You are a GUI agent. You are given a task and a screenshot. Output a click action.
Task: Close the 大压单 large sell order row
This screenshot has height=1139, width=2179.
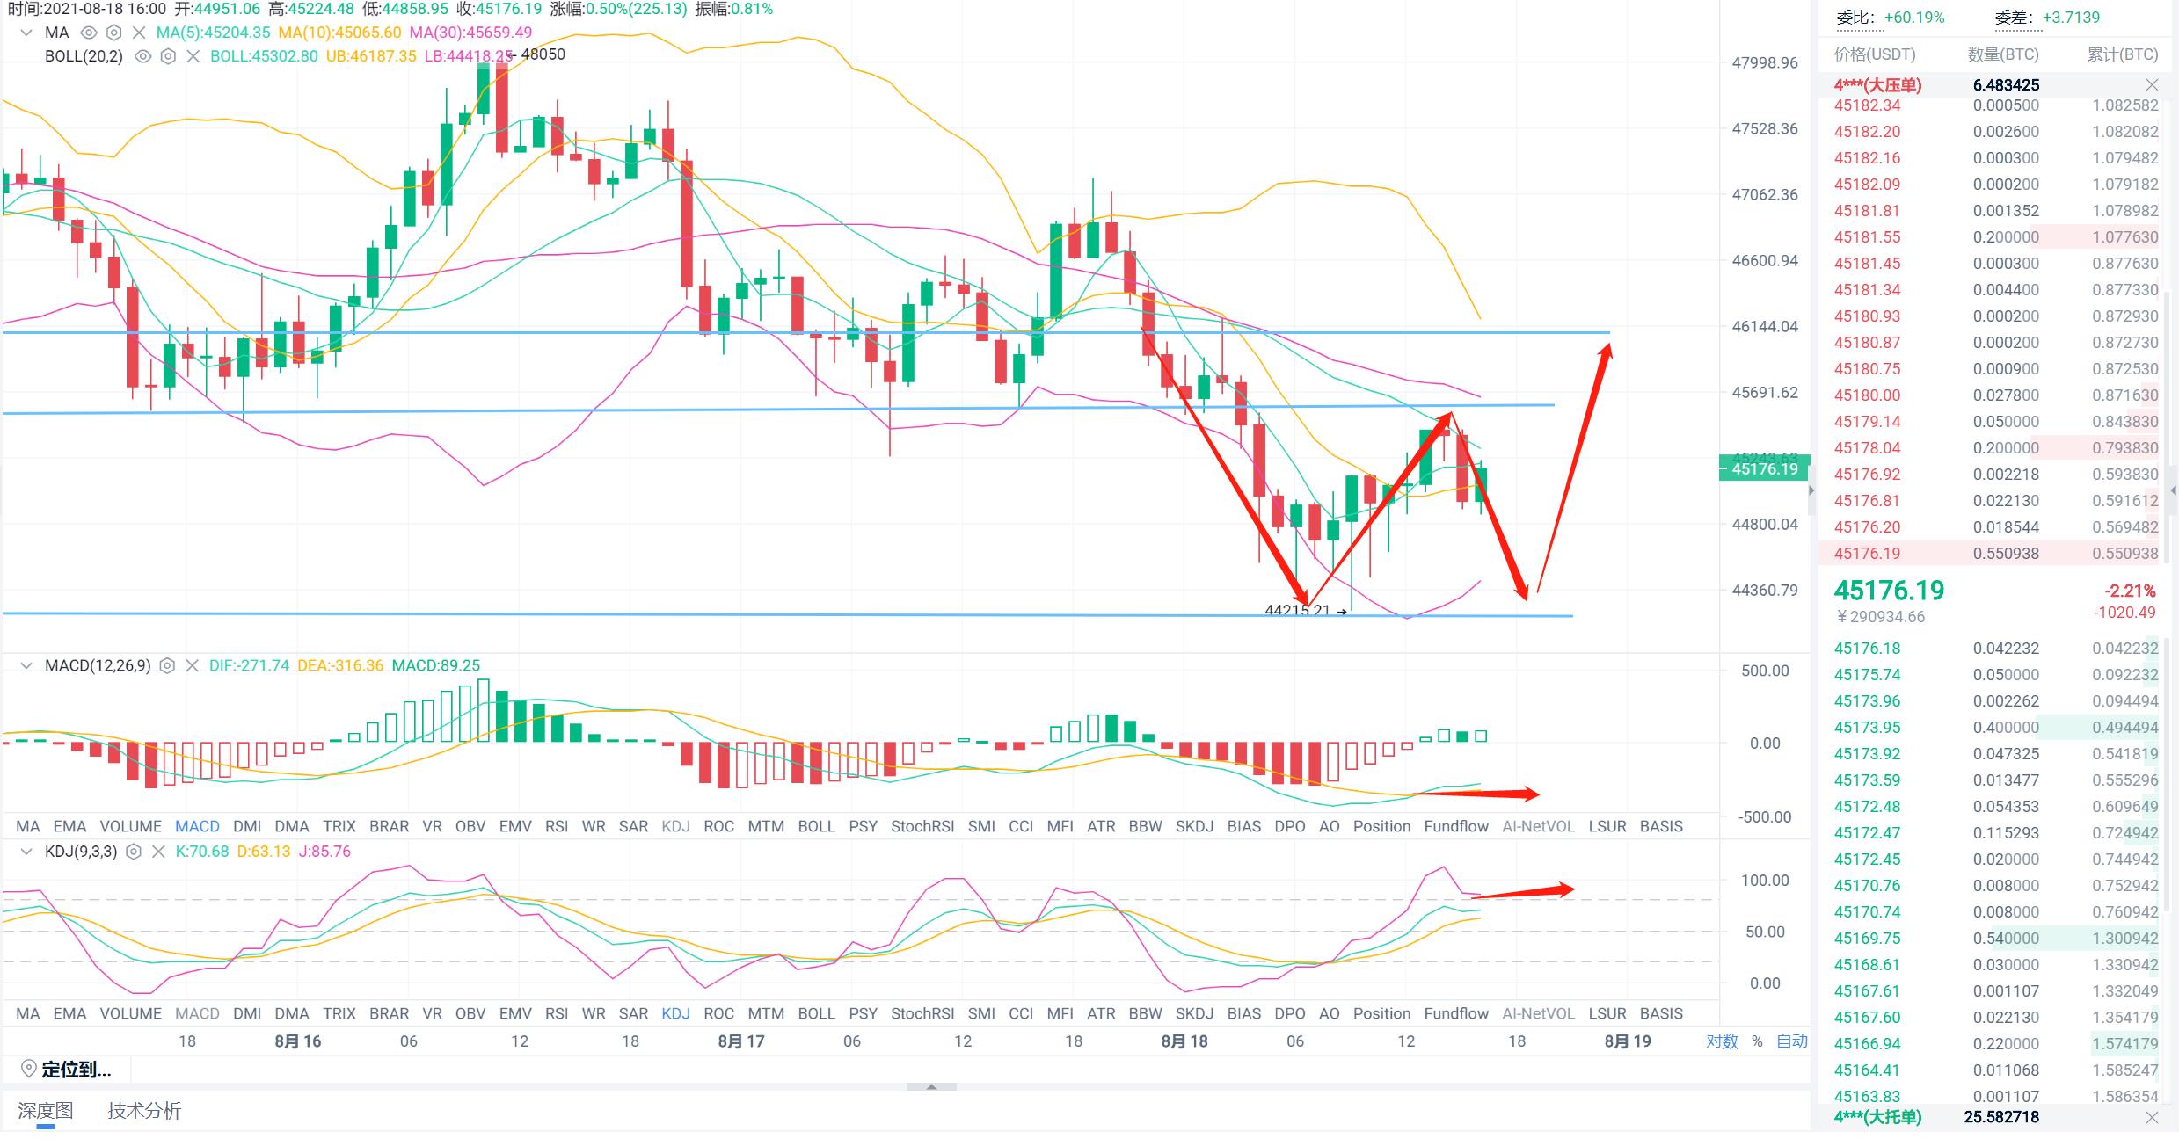[x=2151, y=85]
